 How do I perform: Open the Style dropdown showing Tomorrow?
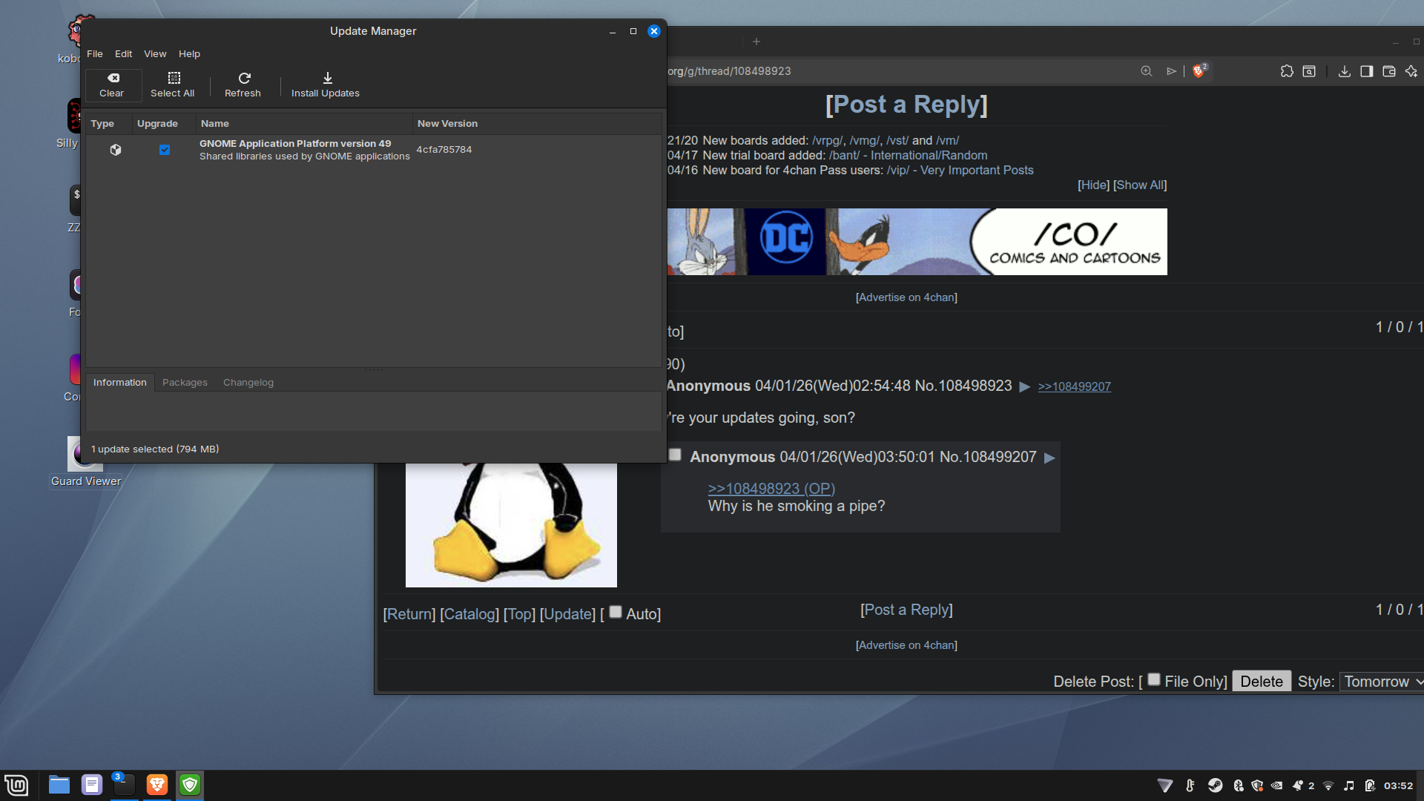pyautogui.click(x=1382, y=682)
